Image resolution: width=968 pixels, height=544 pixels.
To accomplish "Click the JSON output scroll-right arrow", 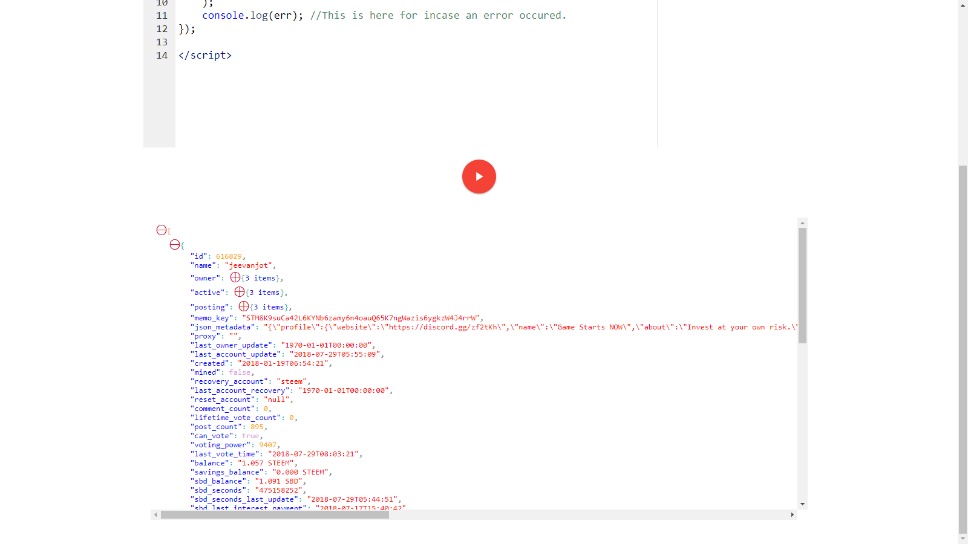I will click(793, 515).
